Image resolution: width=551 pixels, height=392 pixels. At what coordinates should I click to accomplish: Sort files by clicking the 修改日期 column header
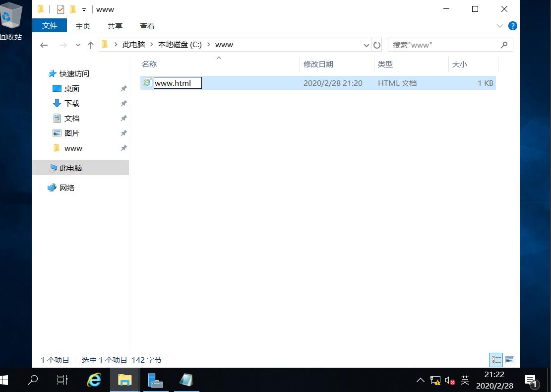[x=320, y=64]
